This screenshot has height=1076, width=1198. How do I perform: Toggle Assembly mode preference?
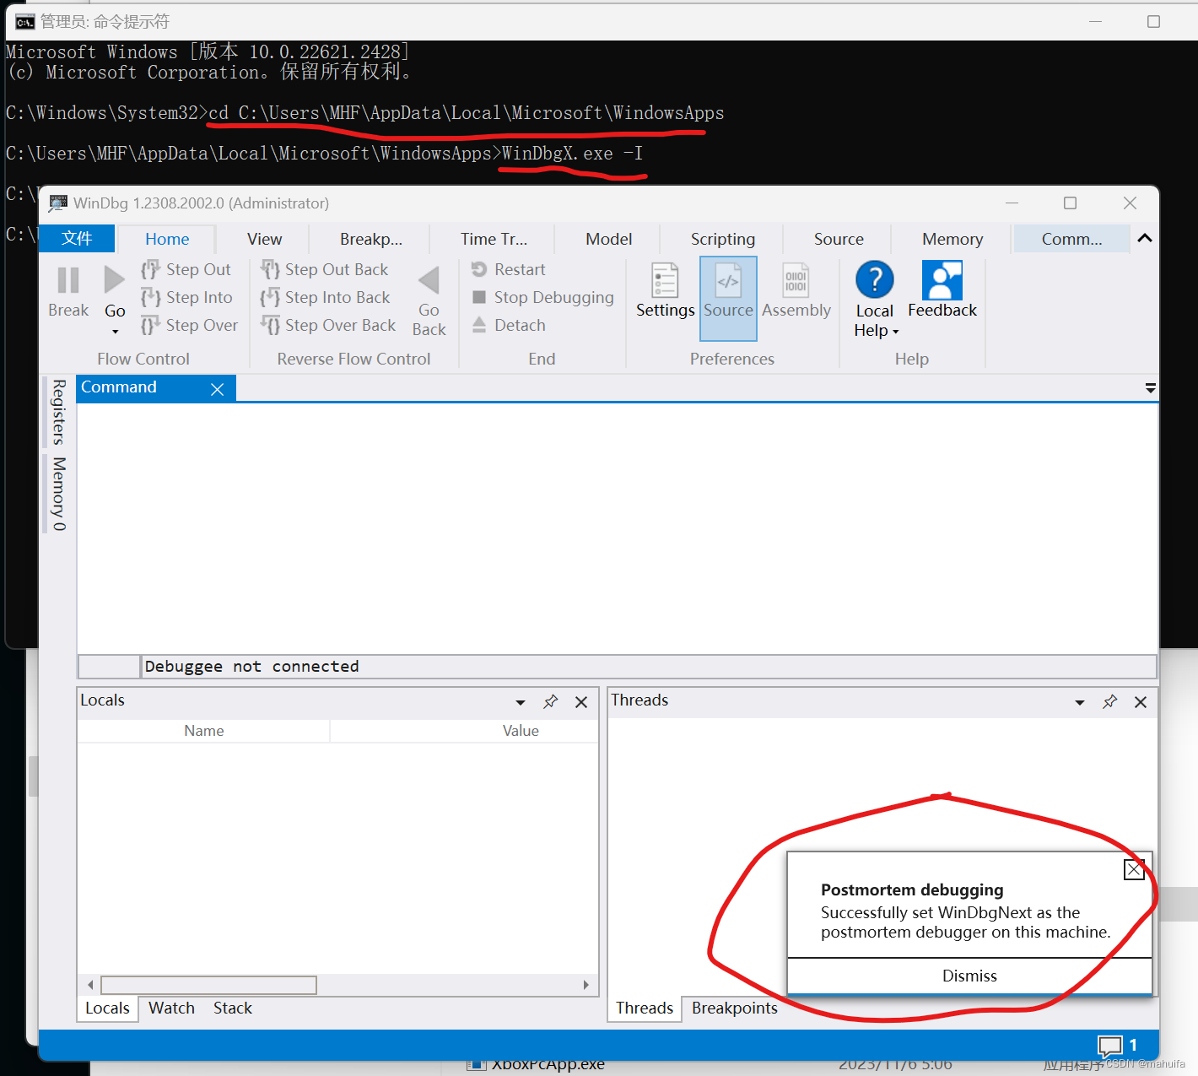pyautogui.click(x=796, y=291)
